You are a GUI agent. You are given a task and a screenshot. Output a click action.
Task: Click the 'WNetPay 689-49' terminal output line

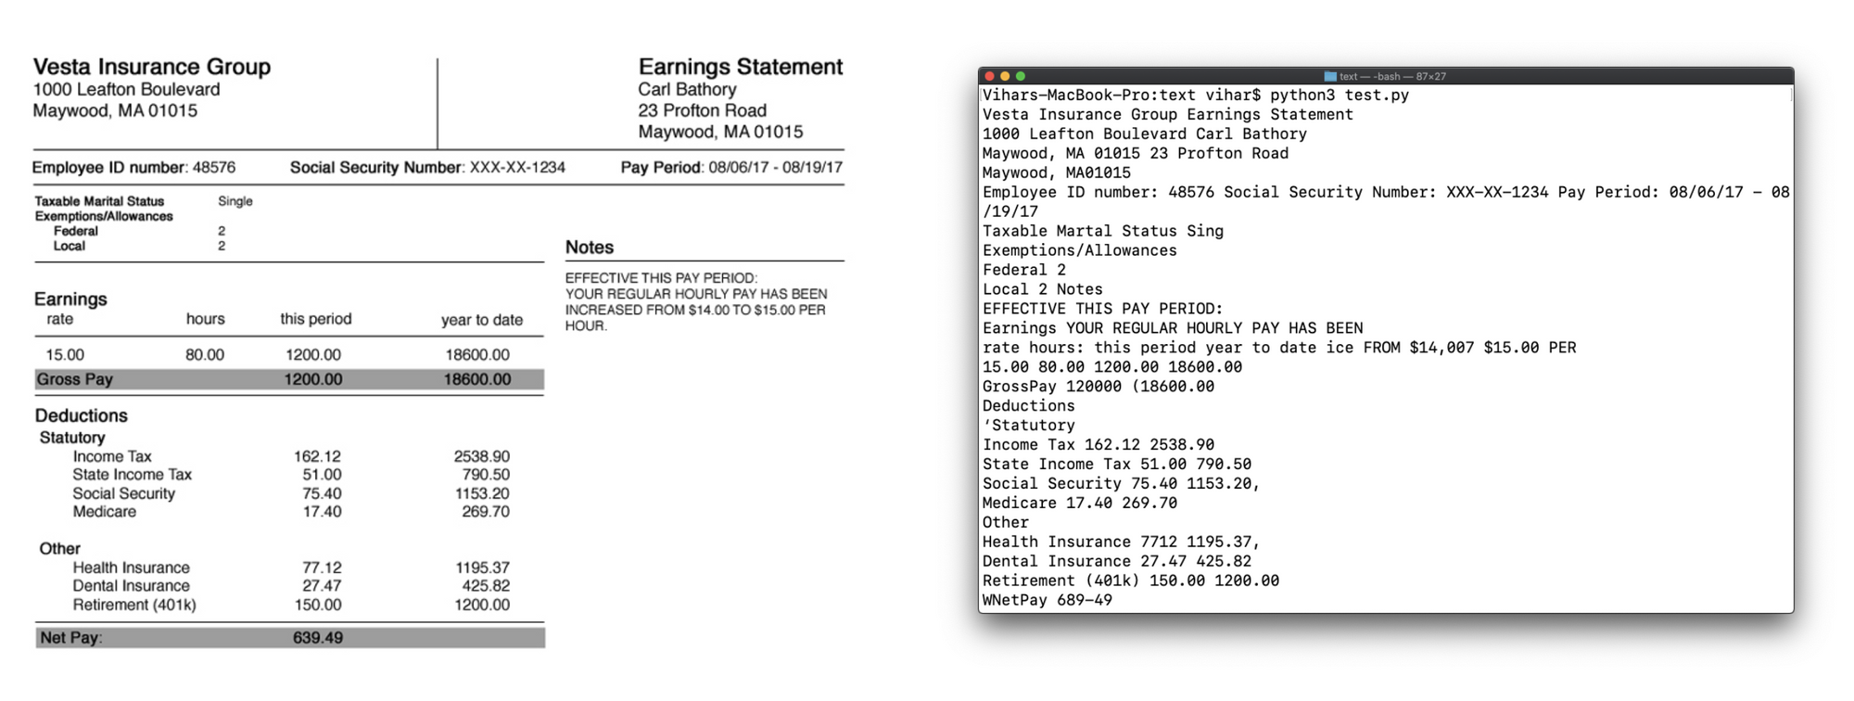(x=1048, y=600)
